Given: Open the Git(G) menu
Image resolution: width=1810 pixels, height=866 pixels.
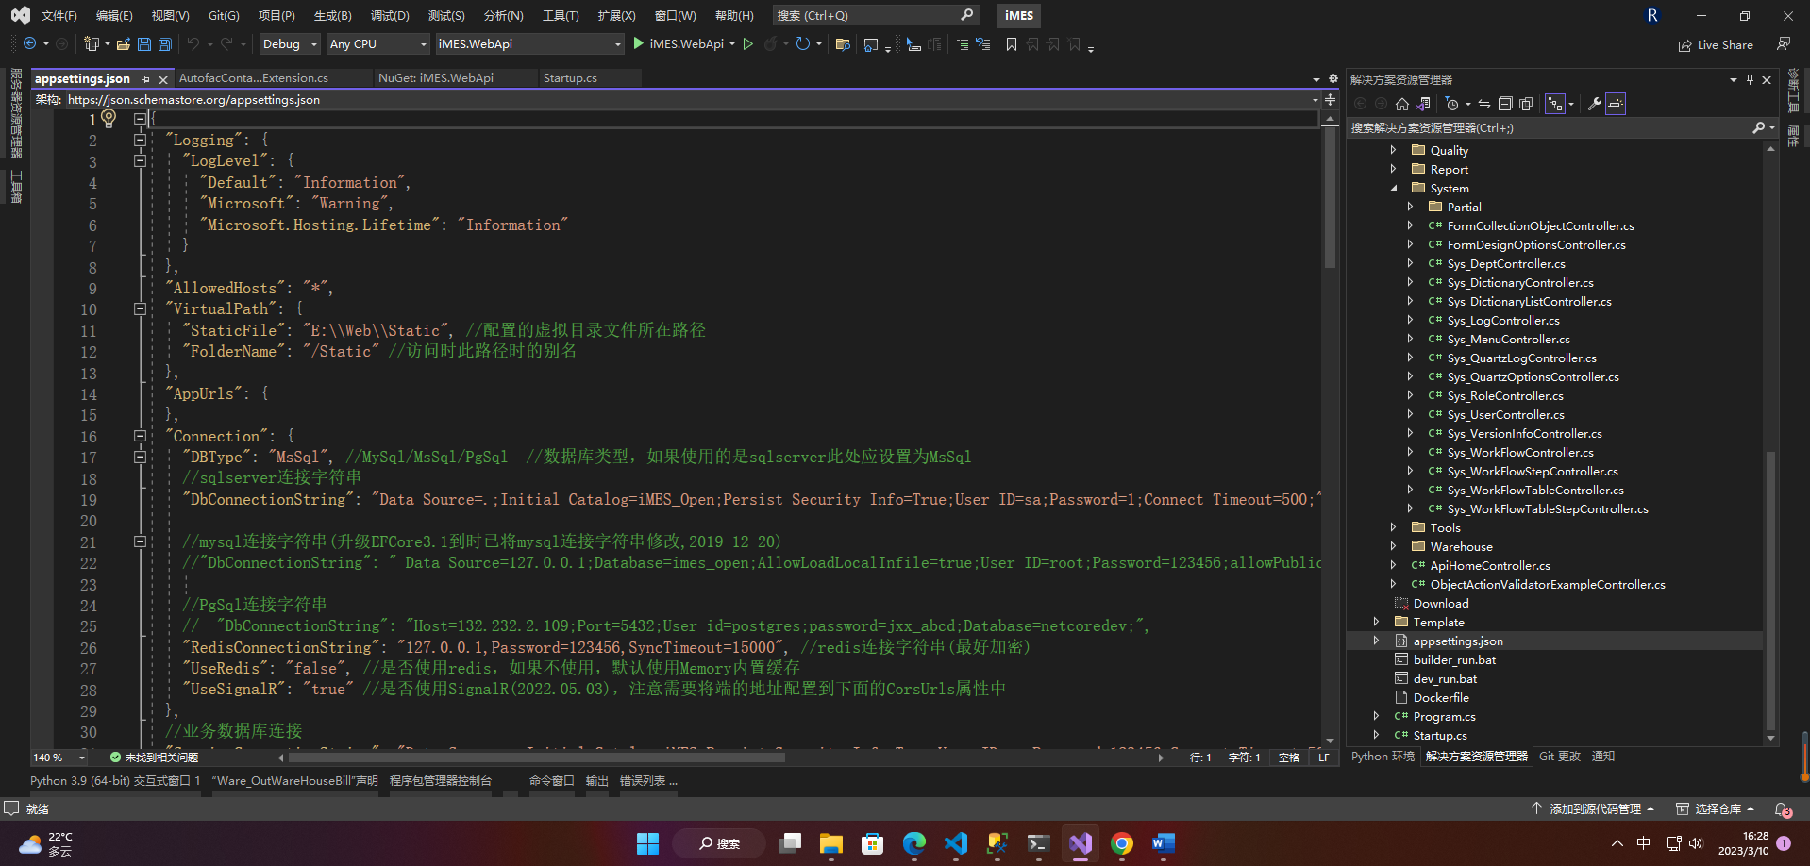Looking at the screenshot, I should [x=224, y=15].
